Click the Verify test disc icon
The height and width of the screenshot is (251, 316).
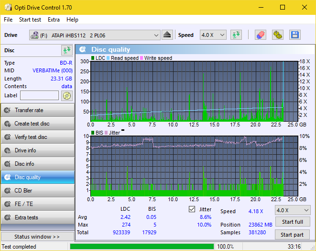8,137
